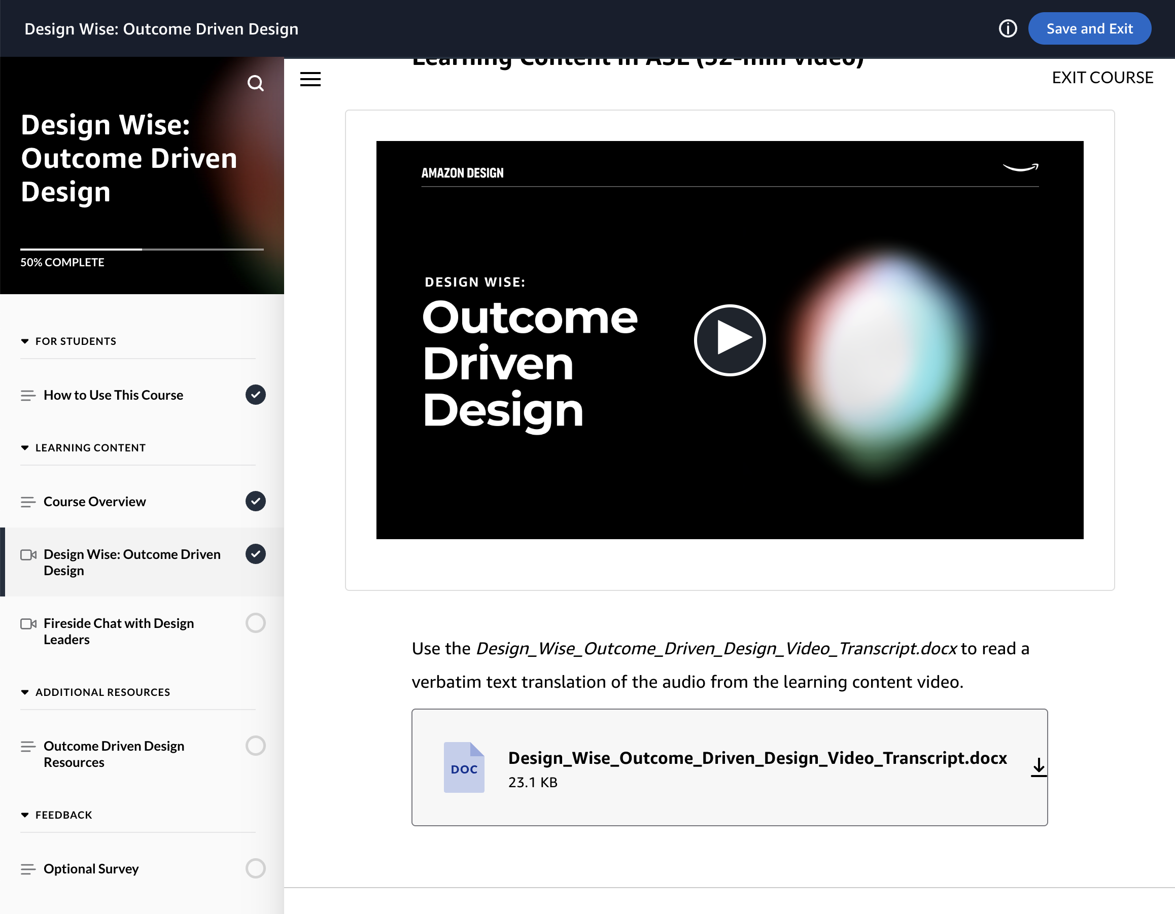The image size is (1175, 914).
Task: Click the DOC file type icon
Action: coord(464,767)
